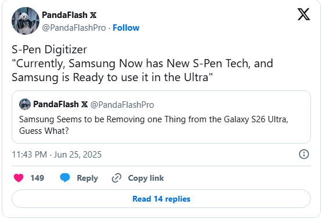
Task: Open the 11:43 PM Jun 25, 2025 timestamp
Action: [x=57, y=155]
